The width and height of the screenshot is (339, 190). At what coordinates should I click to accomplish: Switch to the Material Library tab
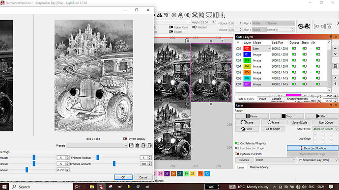[x=259, y=167]
